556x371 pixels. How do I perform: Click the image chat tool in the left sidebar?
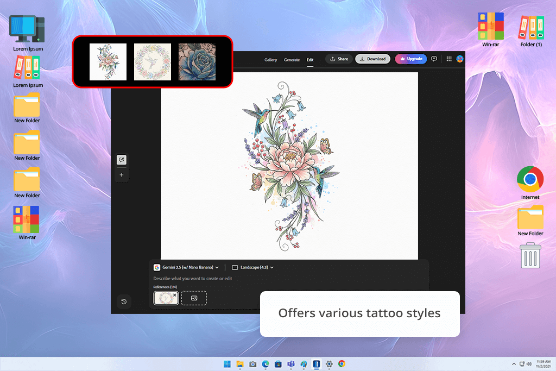tap(122, 160)
